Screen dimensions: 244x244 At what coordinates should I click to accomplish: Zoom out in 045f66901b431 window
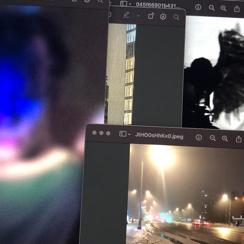point(212,8)
